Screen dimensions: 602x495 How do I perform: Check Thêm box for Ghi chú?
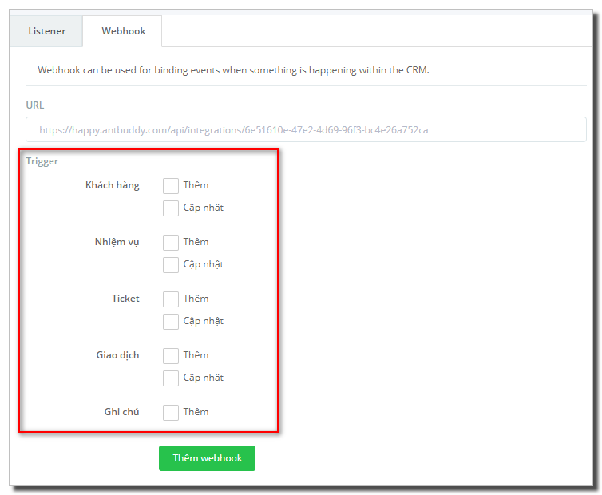click(171, 413)
